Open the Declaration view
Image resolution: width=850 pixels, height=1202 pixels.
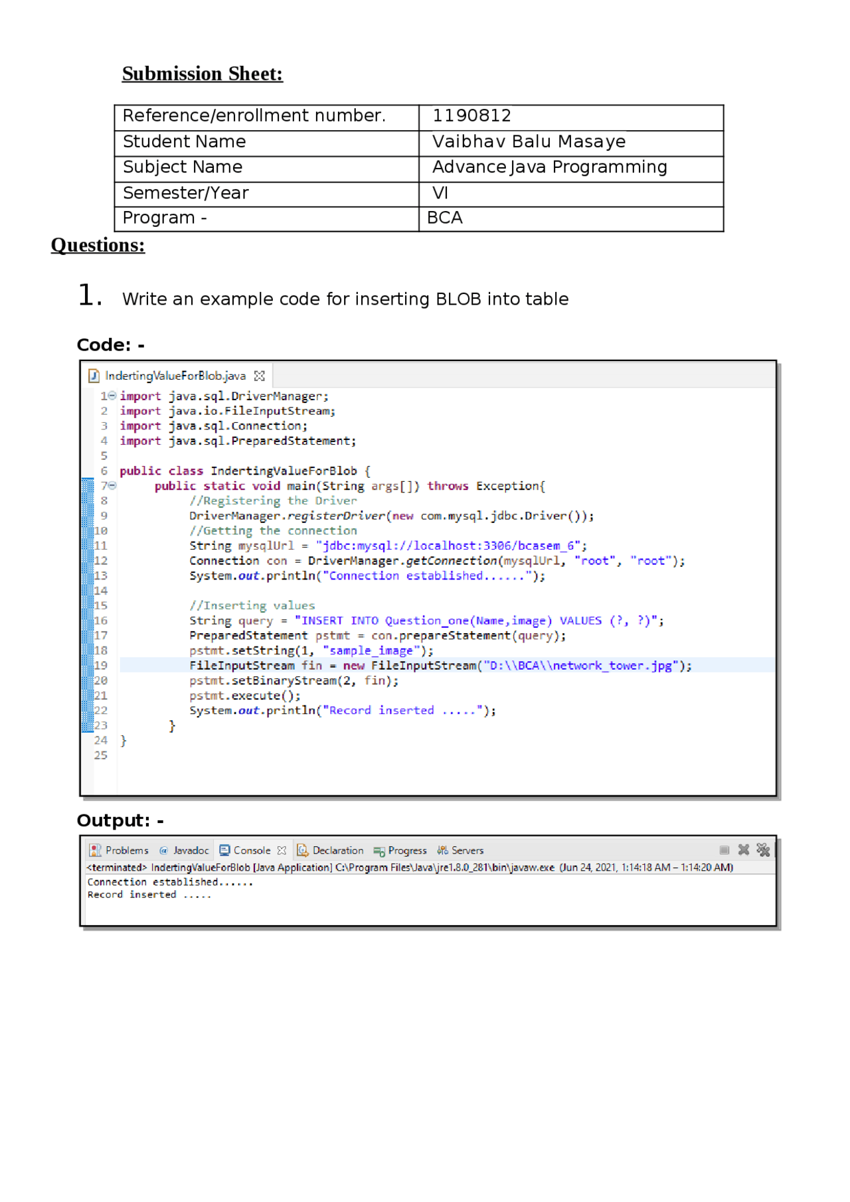331,852
